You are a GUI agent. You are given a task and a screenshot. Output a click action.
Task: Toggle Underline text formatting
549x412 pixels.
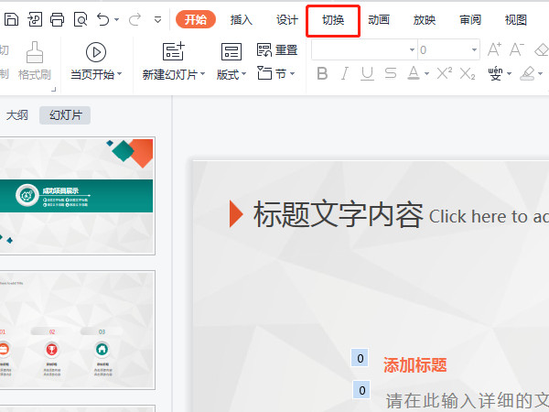[367, 74]
